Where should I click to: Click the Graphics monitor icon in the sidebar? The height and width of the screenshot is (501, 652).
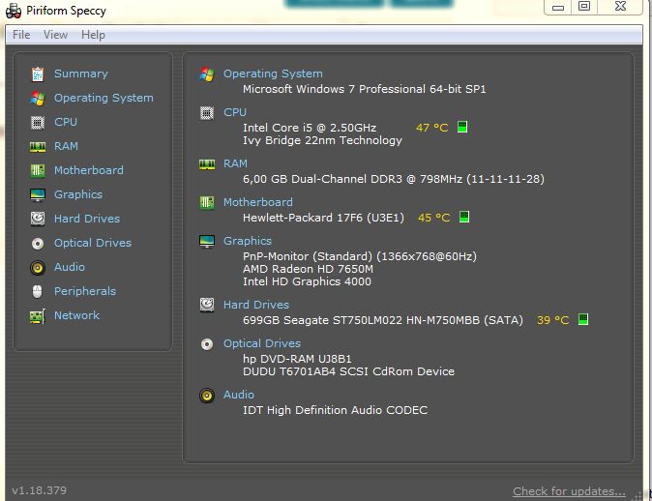pos(38,194)
